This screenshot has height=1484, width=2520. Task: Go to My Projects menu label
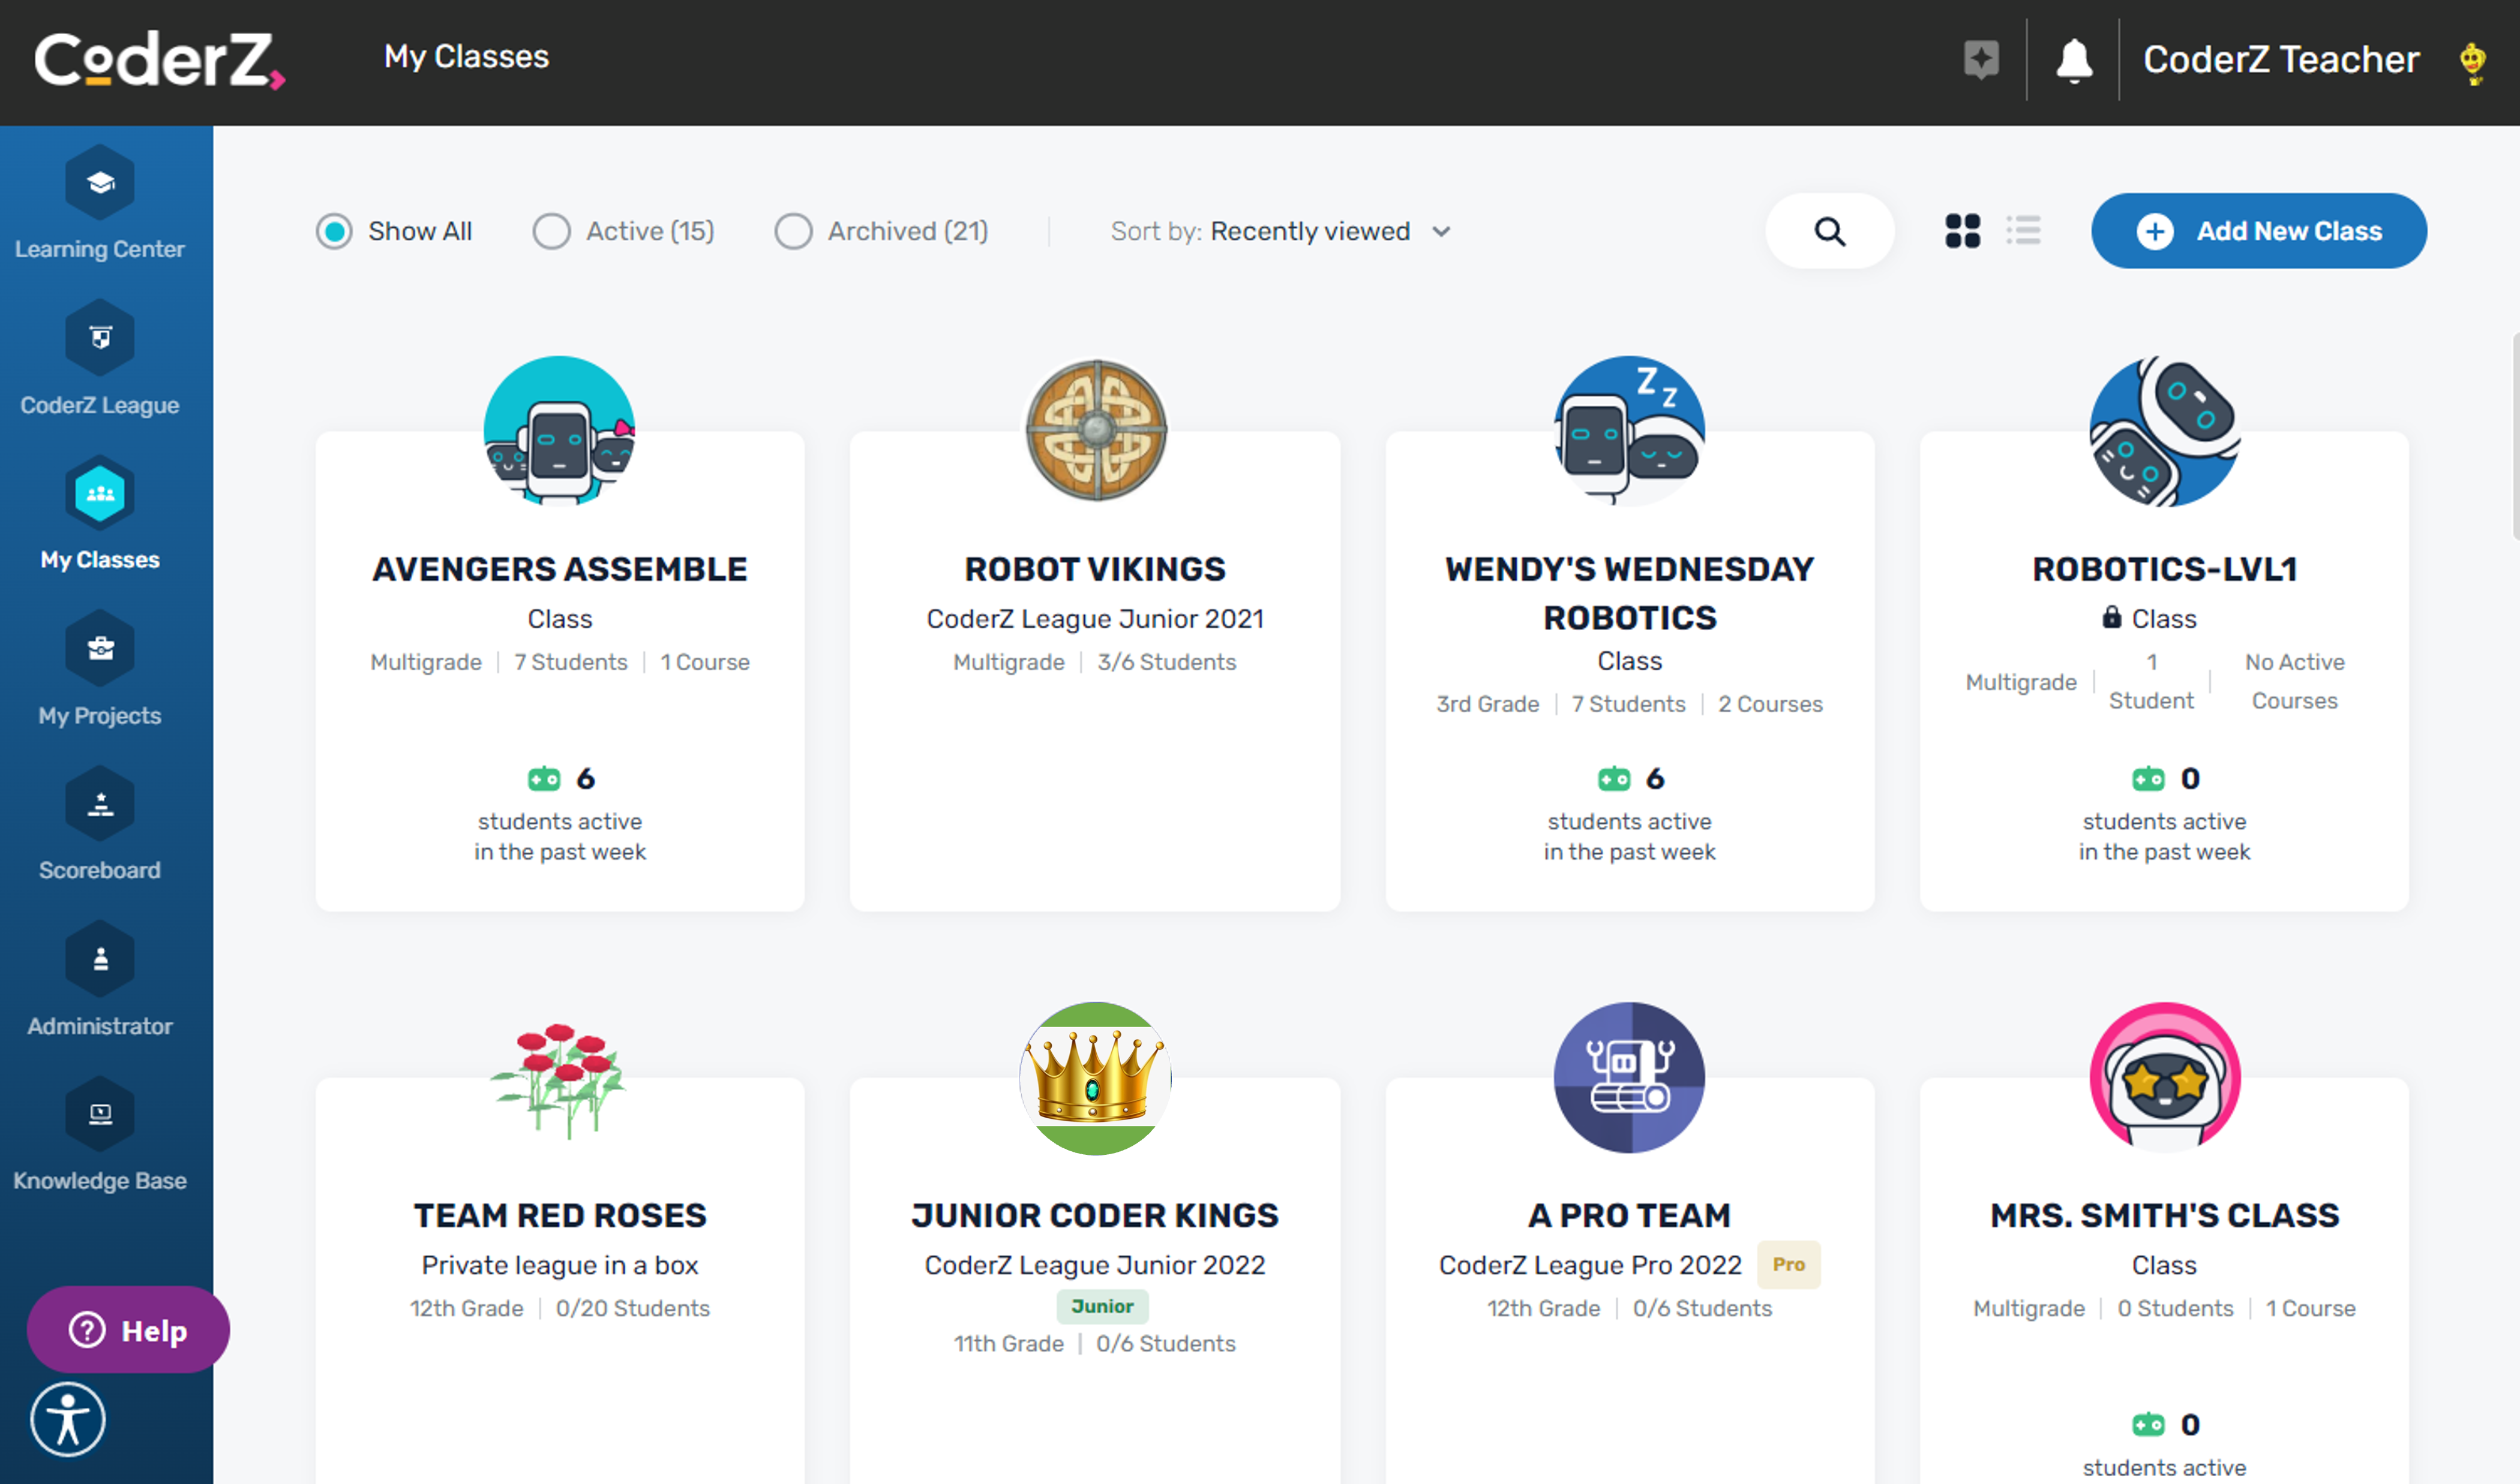(100, 716)
